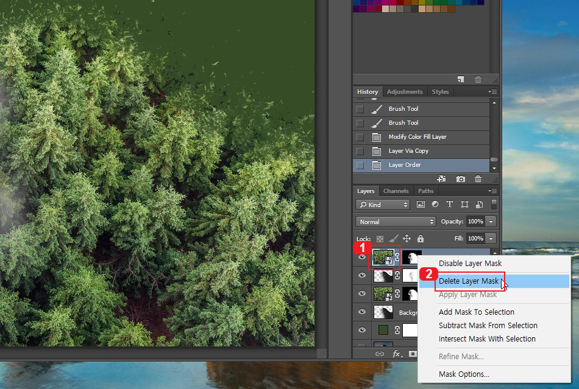Create new document from current history state

coord(441,179)
